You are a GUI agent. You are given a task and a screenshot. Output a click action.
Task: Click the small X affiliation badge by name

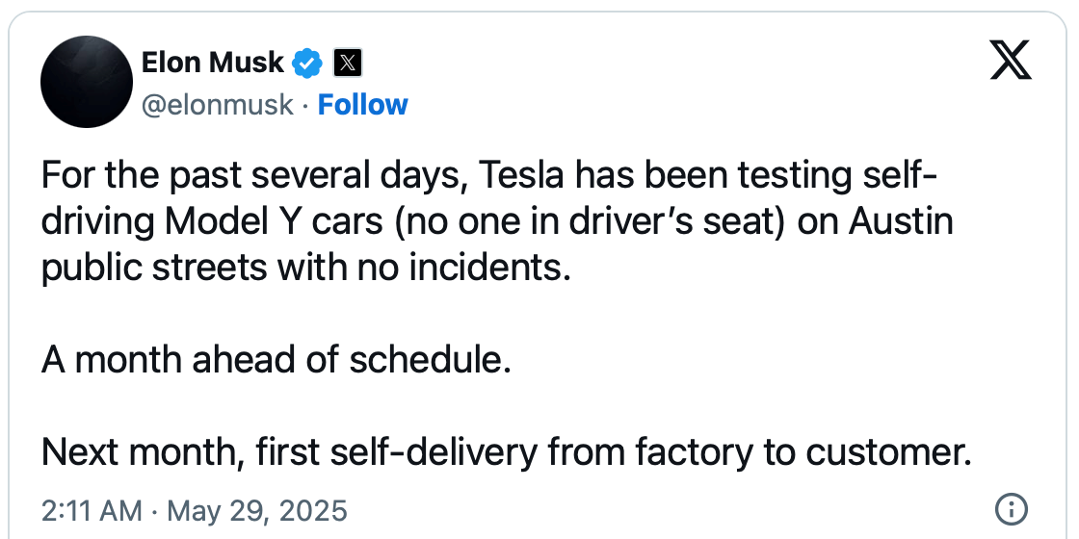pyautogui.click(x=347, y=64)
